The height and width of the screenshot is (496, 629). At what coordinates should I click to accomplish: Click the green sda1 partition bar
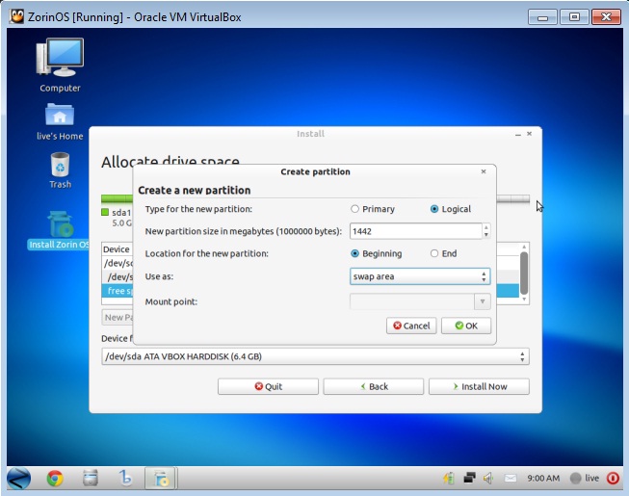118,198
